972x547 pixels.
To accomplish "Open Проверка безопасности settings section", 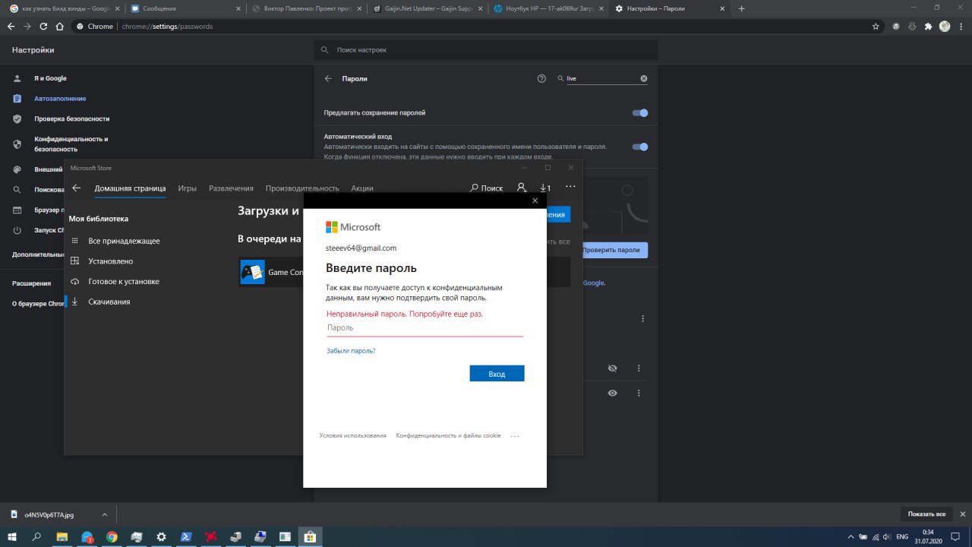I will pos(71,119).
